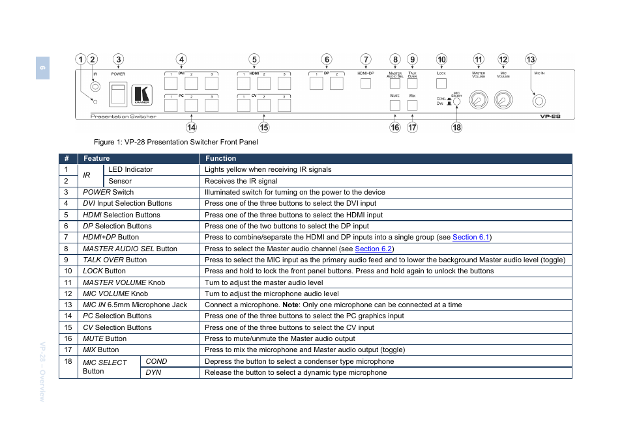The height and width of the screenshot is (438, 622).
Task: Click the 'Function' column header
Action: [x=386, y=158]
